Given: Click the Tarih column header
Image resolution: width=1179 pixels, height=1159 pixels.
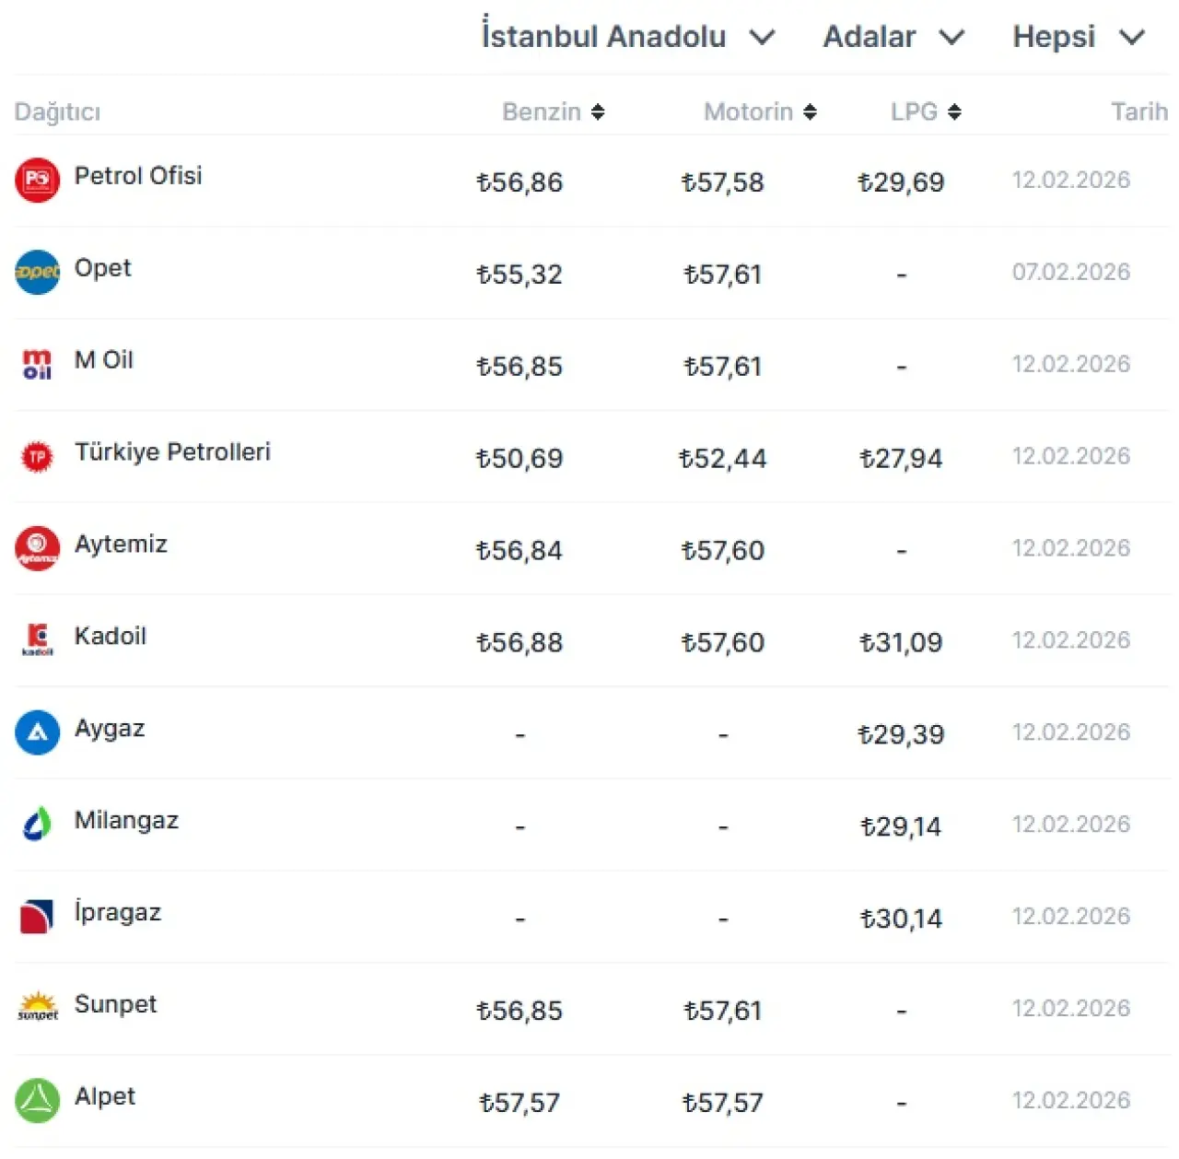Looking at the screenshot, I should click(1138, 112).
